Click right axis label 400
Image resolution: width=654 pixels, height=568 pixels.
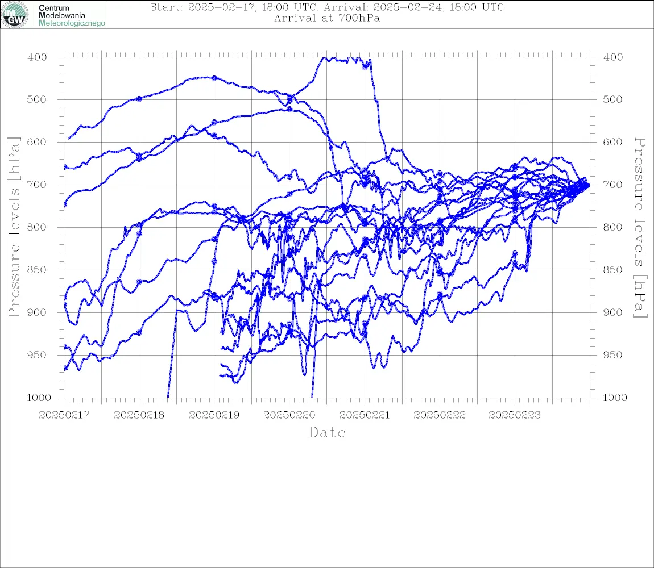(x=613, y=57)
